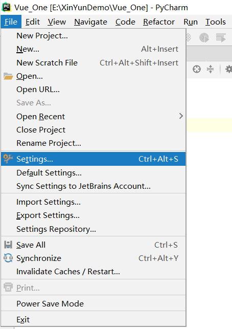Click the scroll-from-source crosshair icon
The width and height of the screenshot is (232, 329).
click(197, 69)
